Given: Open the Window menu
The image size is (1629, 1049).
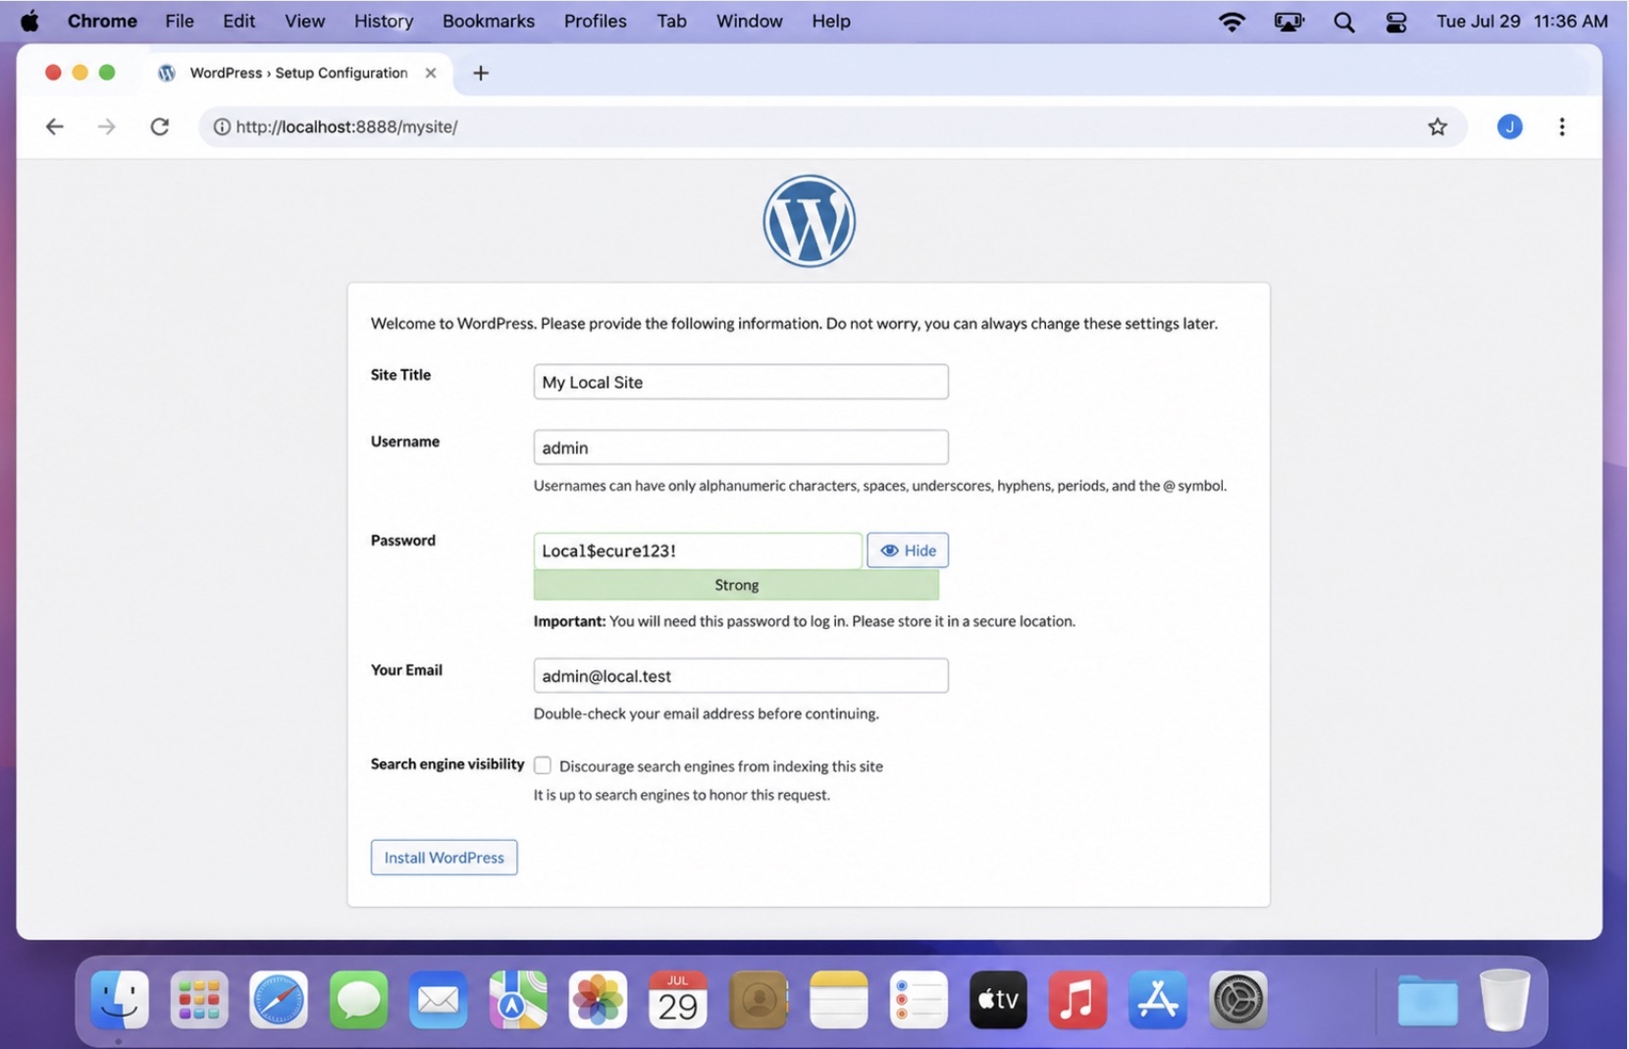Looking at the screenshot, I should (750, 21).
